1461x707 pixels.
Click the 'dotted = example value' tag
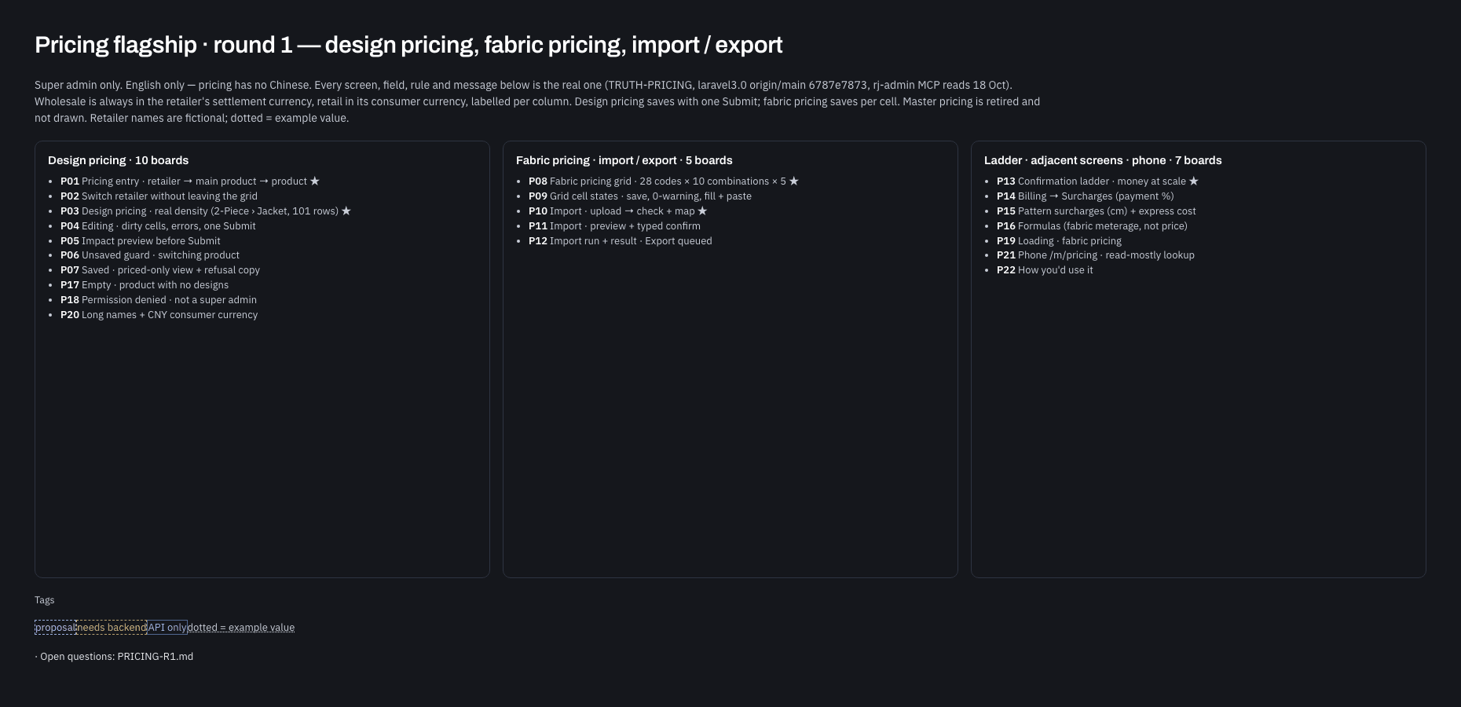point(241,628)
